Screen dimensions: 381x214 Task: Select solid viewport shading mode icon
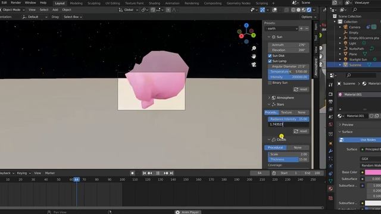coord(298,10)
